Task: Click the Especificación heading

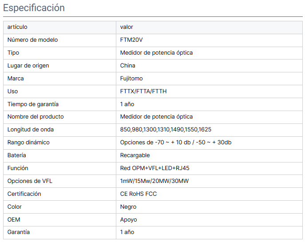Action: pos(34,8)
